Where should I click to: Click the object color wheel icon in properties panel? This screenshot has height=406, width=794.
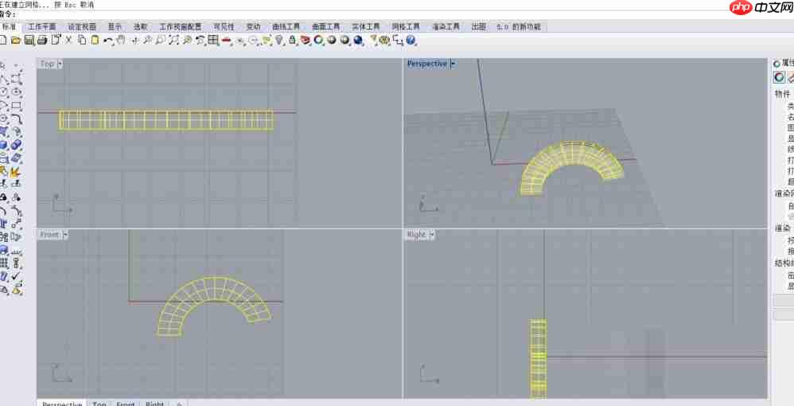779,77
